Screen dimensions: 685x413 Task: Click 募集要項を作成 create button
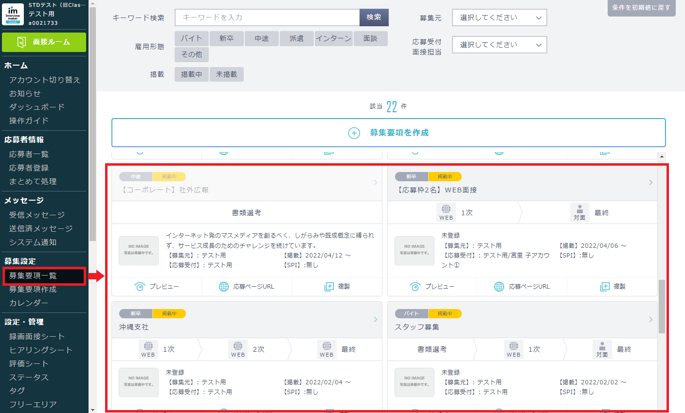coord(389,133)
